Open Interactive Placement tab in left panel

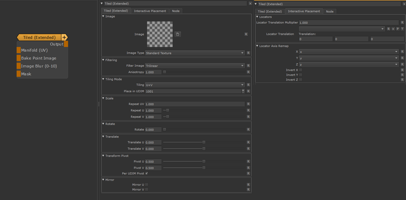pos(150,11)
